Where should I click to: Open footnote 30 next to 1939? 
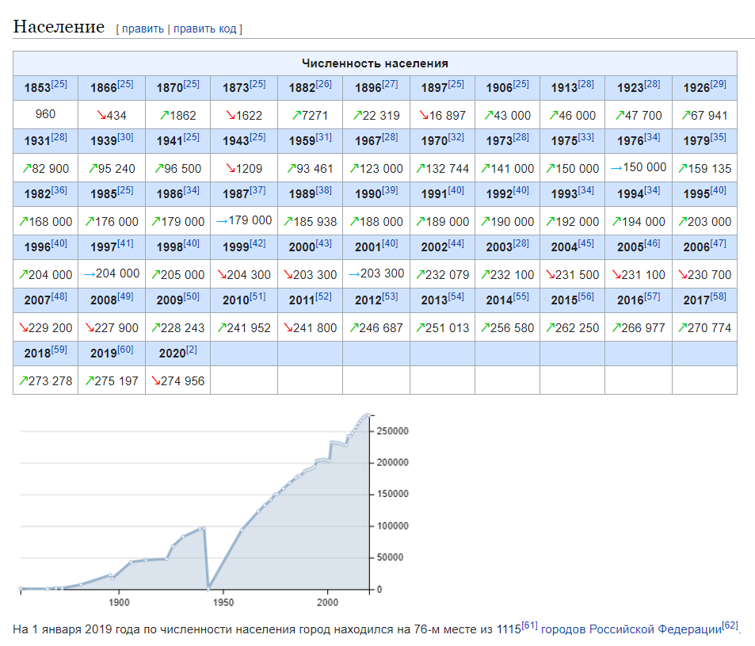(125, 137)
